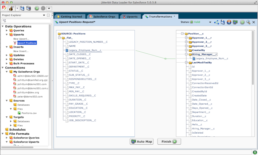Click the main toolbar Save disk icon
Viewport: 258px width, 155px height.
tap(22, 8)
